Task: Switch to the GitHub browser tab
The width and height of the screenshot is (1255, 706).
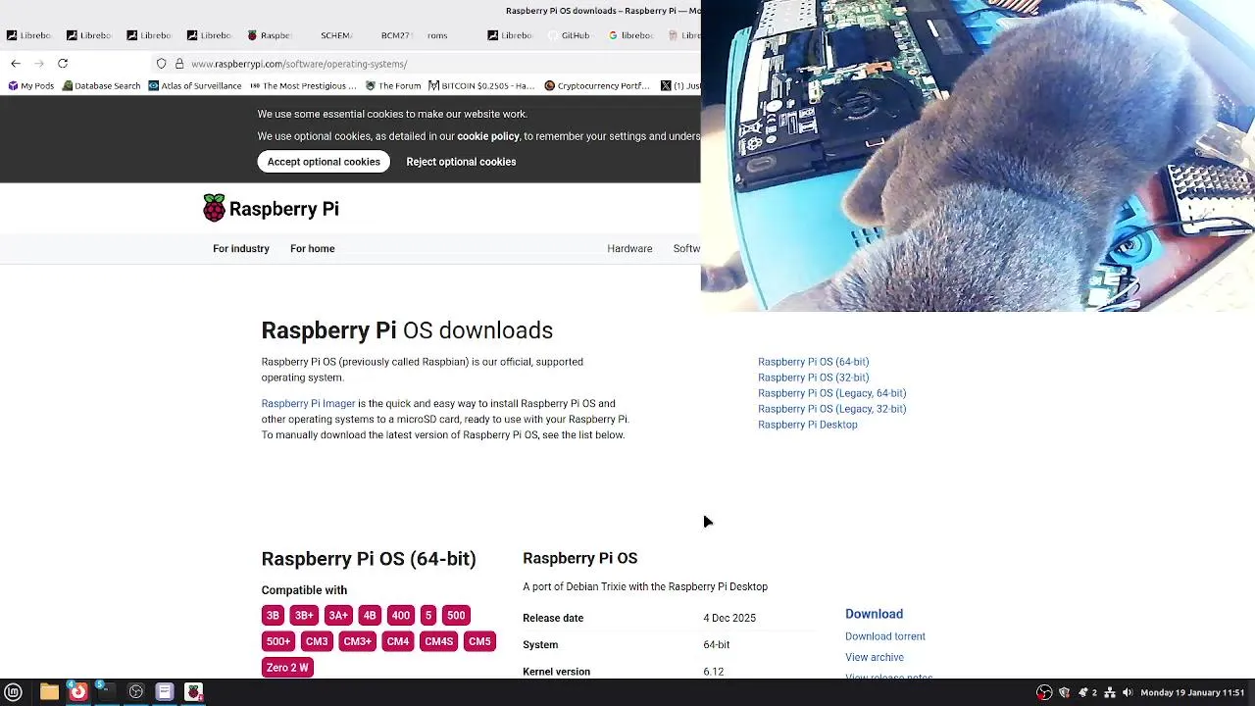Action: [569, 35]
